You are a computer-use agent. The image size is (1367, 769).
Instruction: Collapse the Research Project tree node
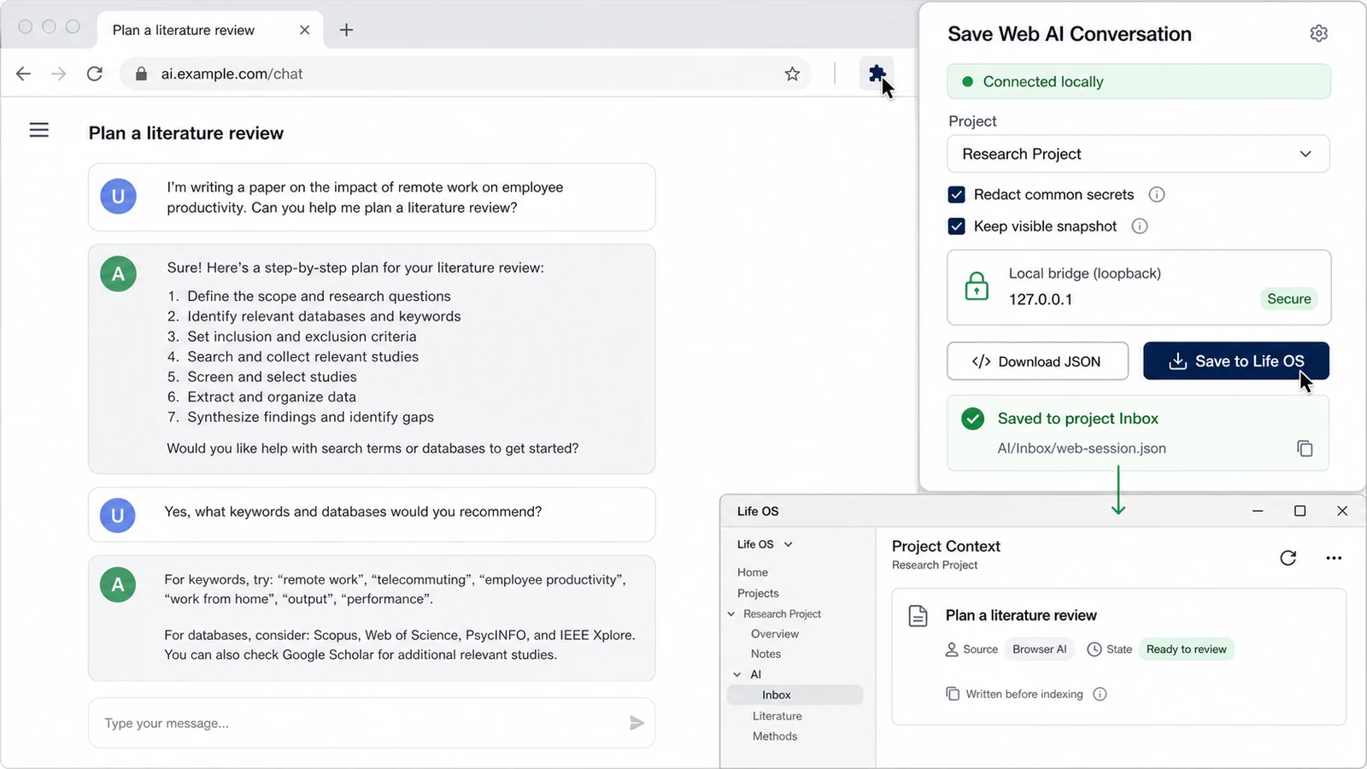click(x=731, y=613)
